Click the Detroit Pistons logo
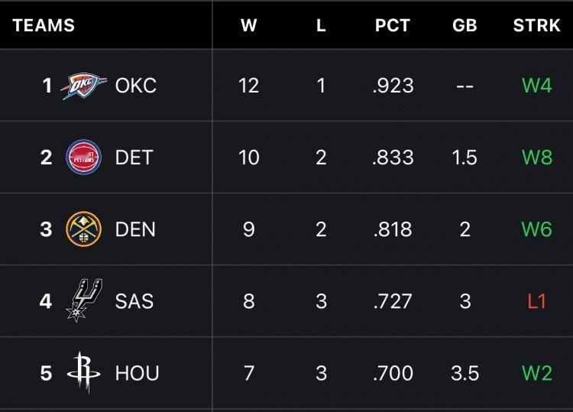 pyautogui.click(x=83, y=157)
